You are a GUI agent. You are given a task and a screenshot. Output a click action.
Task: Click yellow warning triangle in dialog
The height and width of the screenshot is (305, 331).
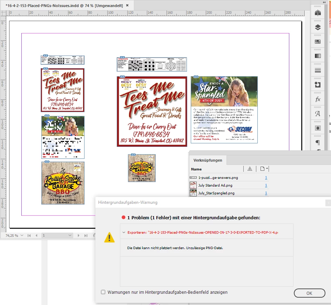[109, 237]
